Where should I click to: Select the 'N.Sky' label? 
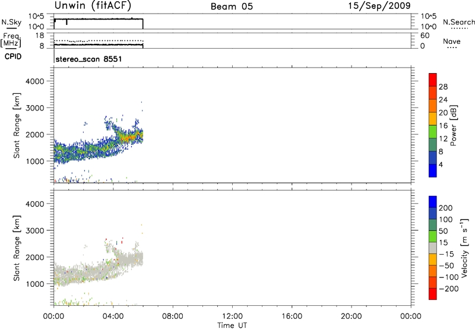11,22
